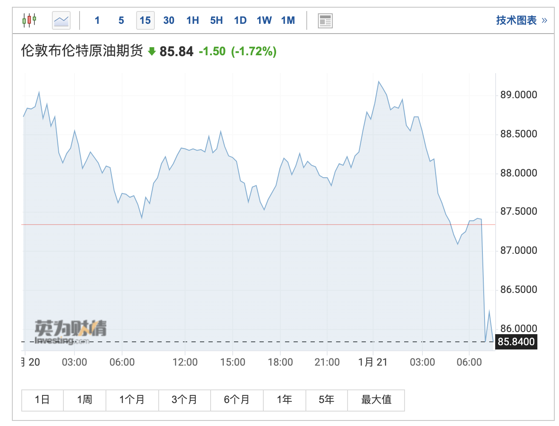Choose the 最大值 range button

pos(376,400)
